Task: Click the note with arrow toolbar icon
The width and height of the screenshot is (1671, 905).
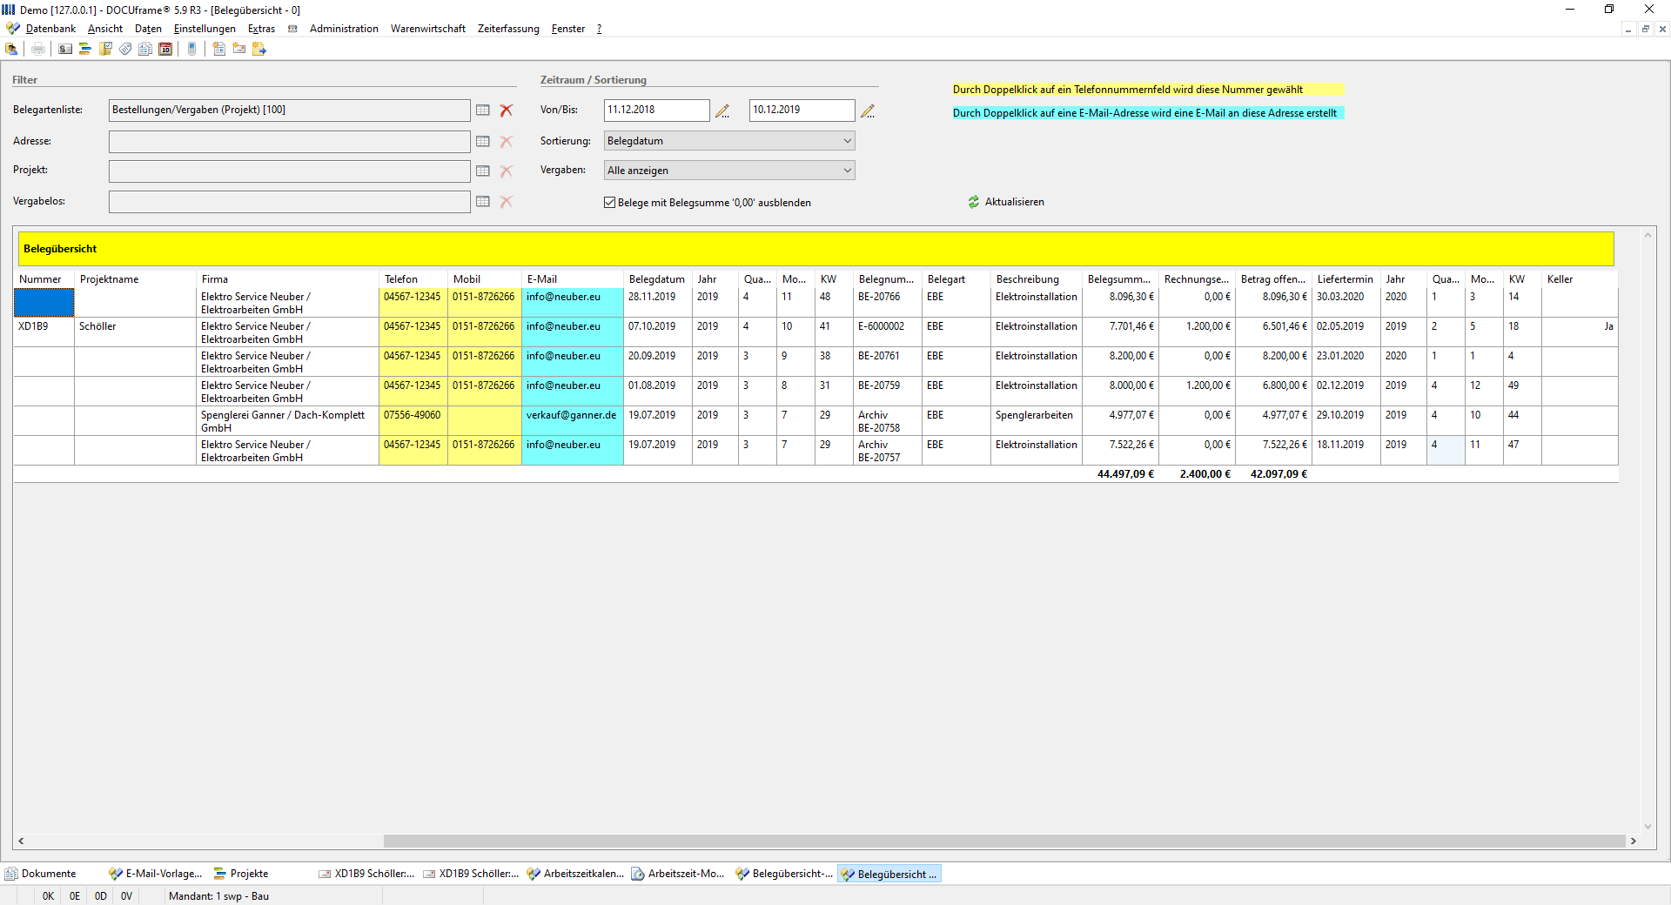Action: click(259, 49)
